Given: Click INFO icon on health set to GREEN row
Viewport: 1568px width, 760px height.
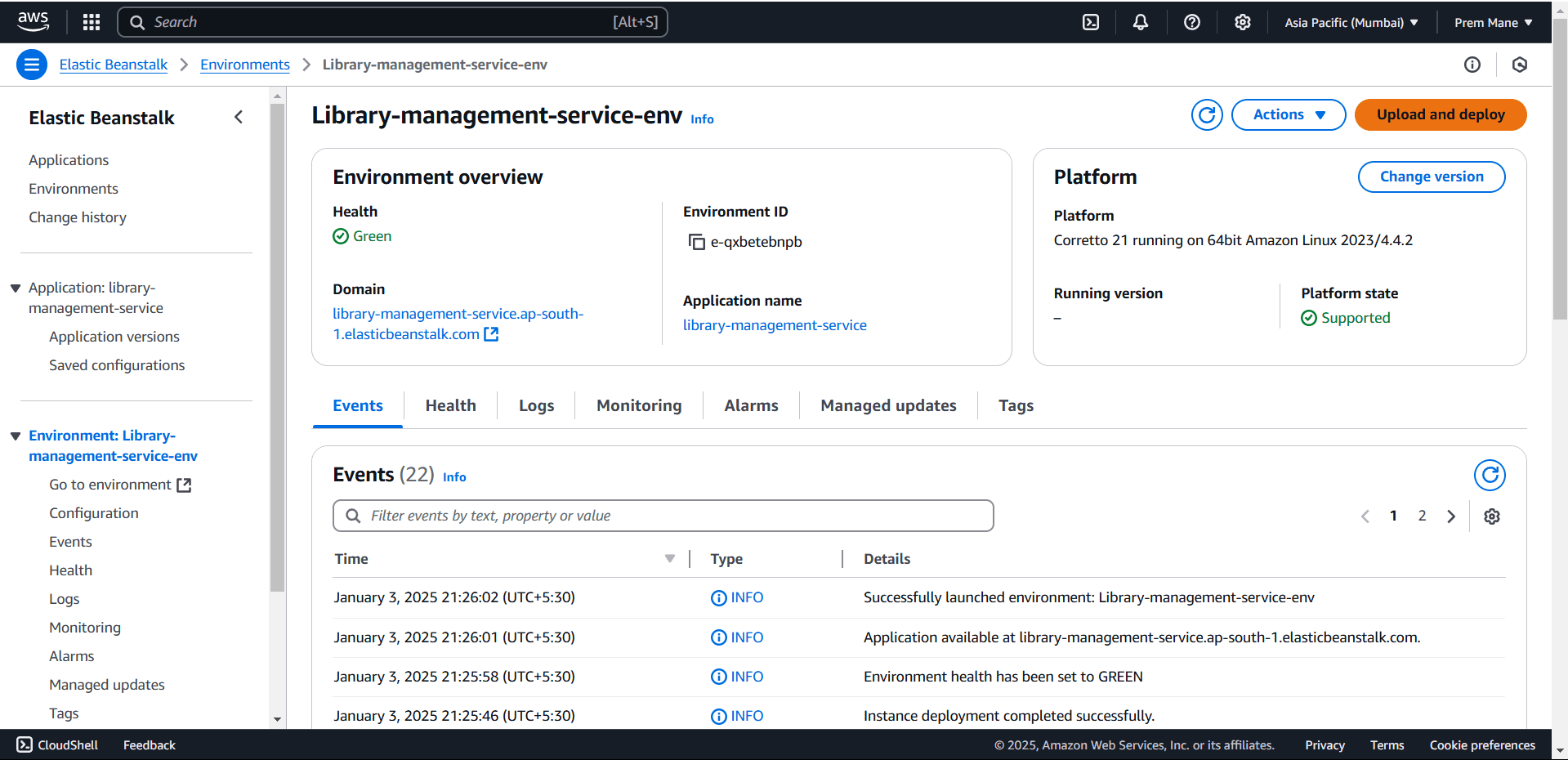Looking at the screenshot, I should coord(719,677).
